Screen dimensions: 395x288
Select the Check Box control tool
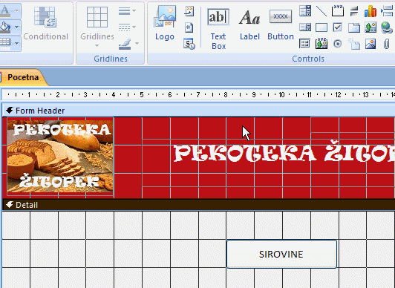(x=337, y=27)
